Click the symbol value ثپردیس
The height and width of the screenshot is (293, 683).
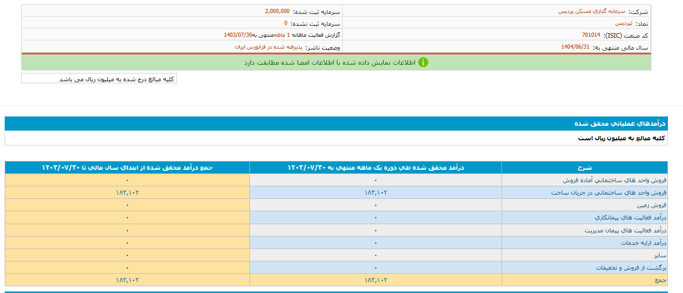coord(624,23)
